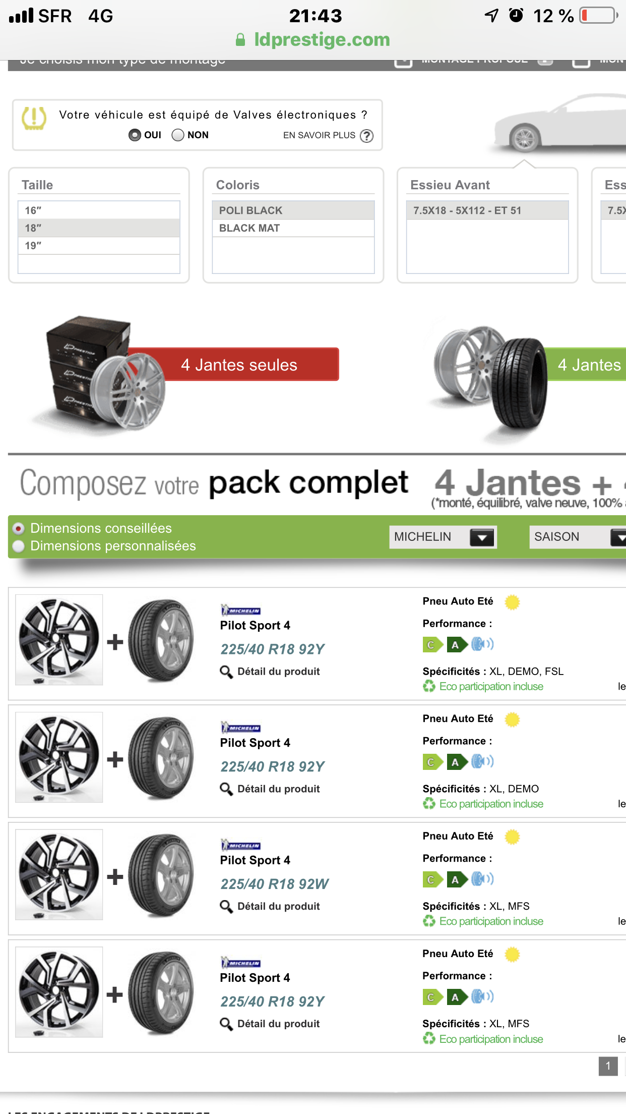Screen dimensions: 626x1114
Task: Click the red 4 Jantes seules button
Action: pos(239,364)
